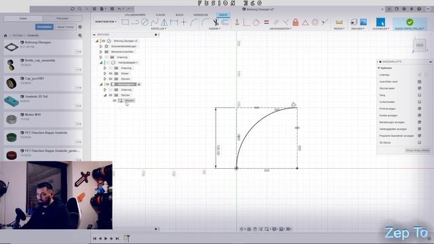The width and height of the screenshot is (434, 244).
Task: Toggle the Aufschneiden checkbox
Action: [419, 102]
